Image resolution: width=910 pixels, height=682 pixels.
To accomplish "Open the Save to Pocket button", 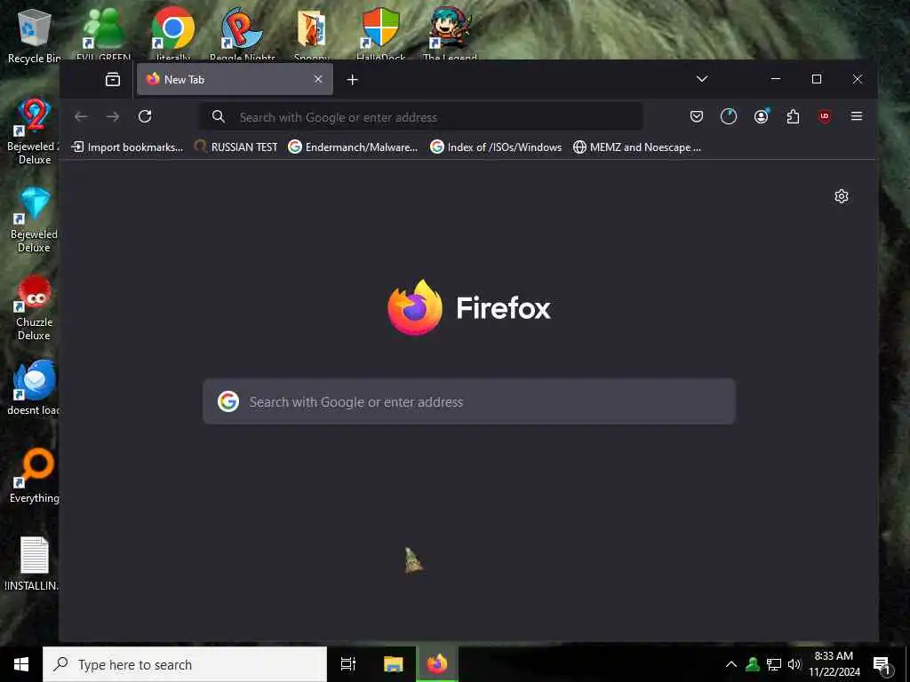I will [x=697, y=116].
